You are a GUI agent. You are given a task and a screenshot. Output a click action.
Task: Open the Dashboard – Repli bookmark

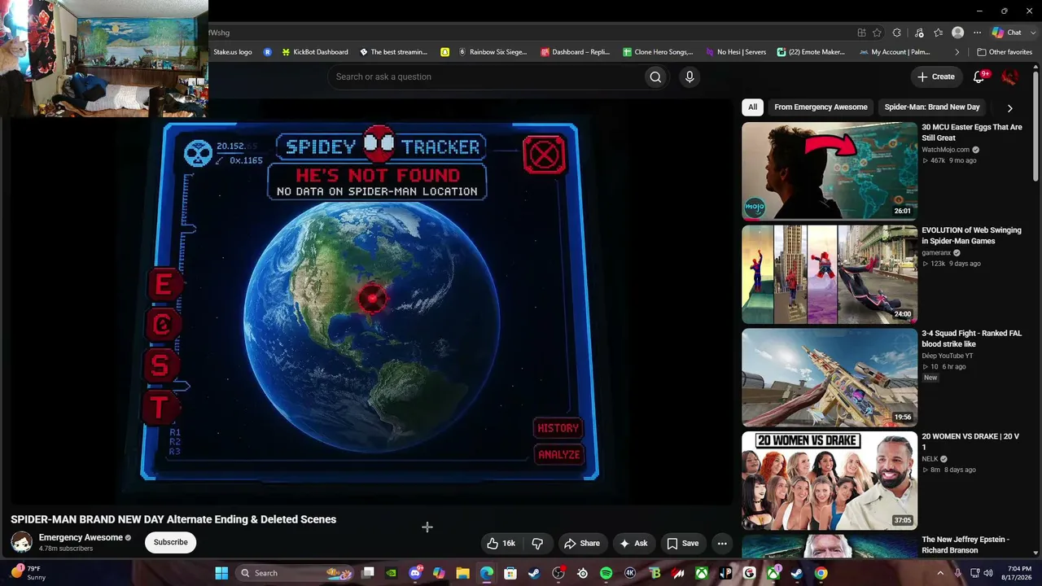(575, 52)
